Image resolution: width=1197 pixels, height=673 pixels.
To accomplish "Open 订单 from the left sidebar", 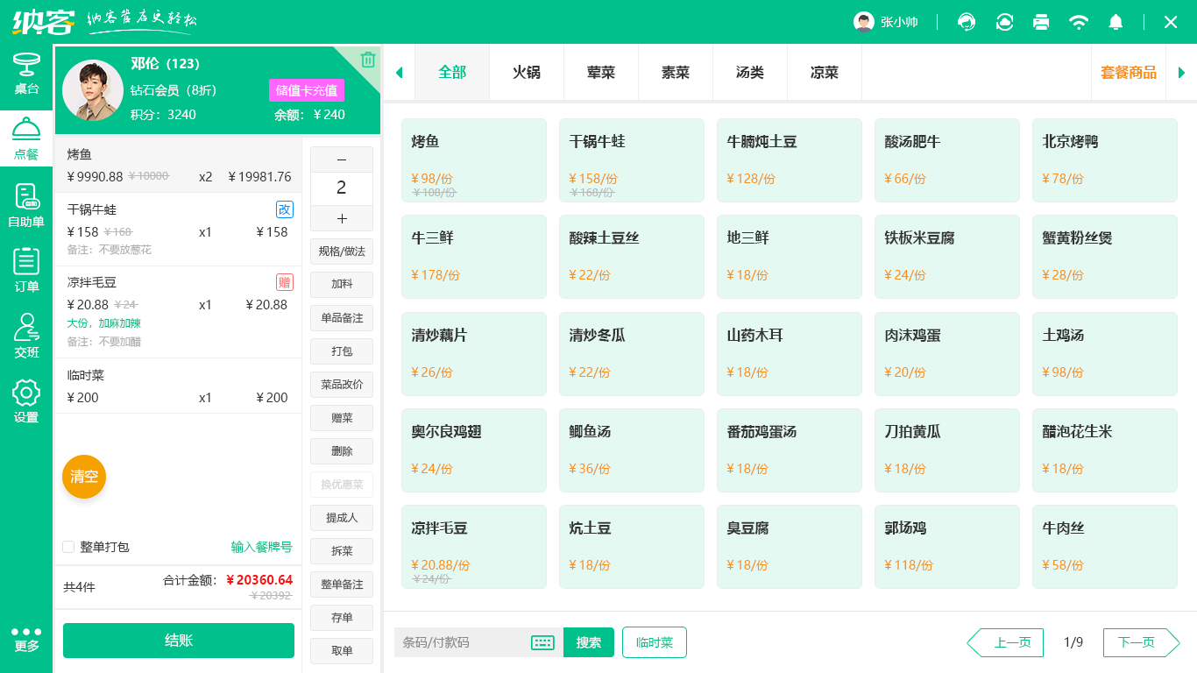I will coord(25,272).
